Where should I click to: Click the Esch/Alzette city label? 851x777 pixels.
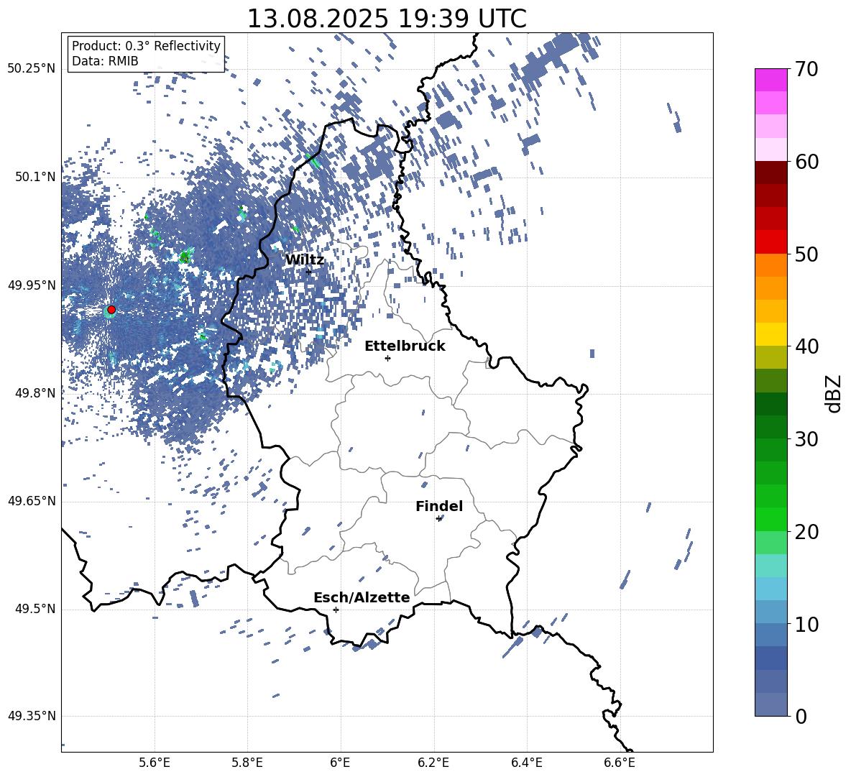362,598
